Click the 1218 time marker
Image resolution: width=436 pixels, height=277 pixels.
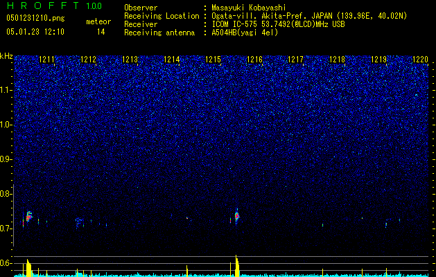(337, 59)
